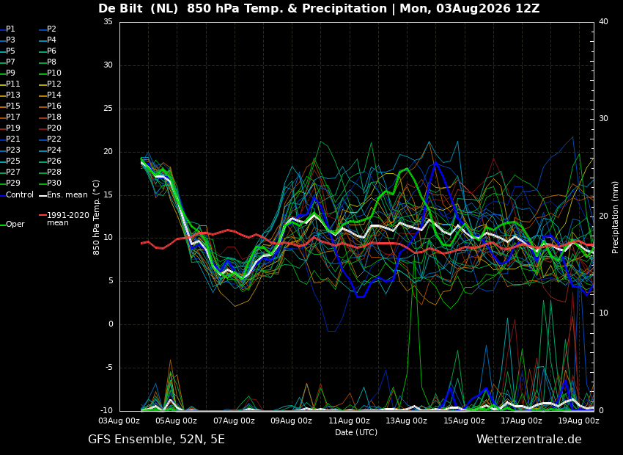Viewport: 623px width, 455px height.
Task: Select the P3 legend entry
Action: 10,40
